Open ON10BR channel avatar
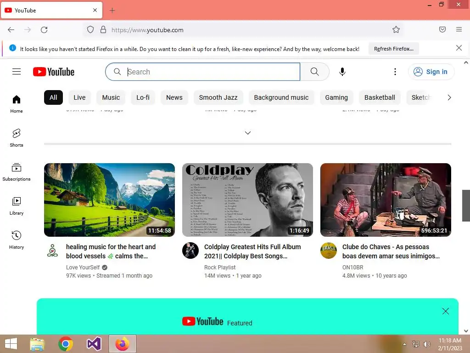470x353 pixels. tap(329, 251)
